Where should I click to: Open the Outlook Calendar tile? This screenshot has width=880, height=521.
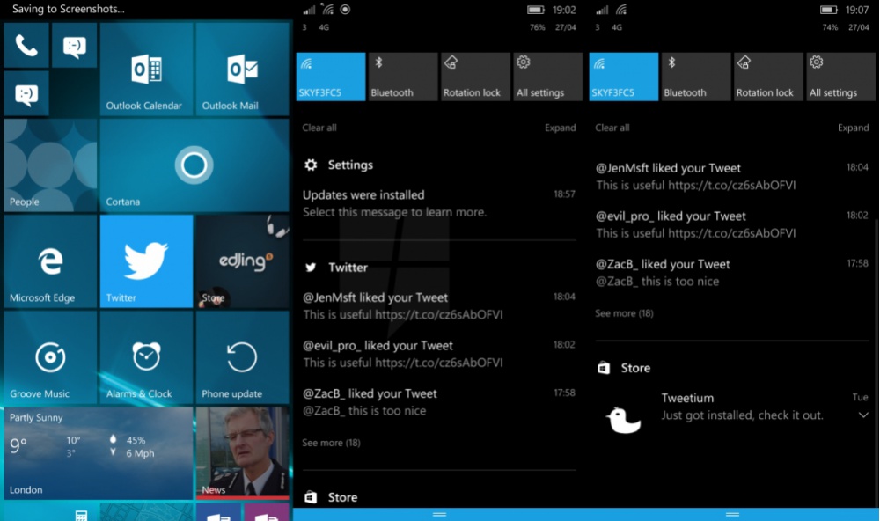(x=146, y=69)
